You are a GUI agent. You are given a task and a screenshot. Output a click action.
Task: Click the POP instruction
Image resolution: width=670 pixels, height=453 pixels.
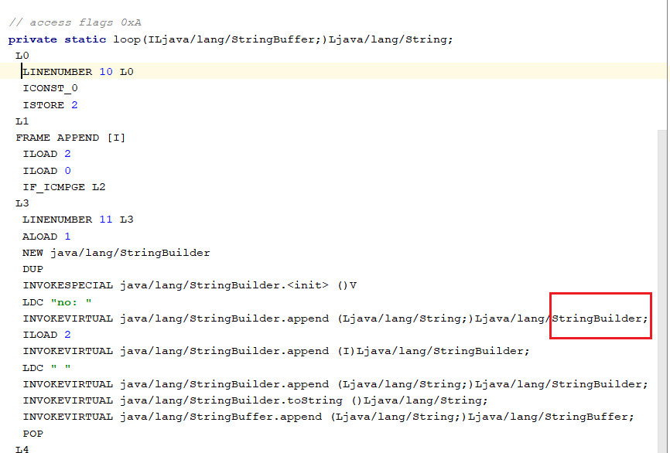(x=32, y=434)
